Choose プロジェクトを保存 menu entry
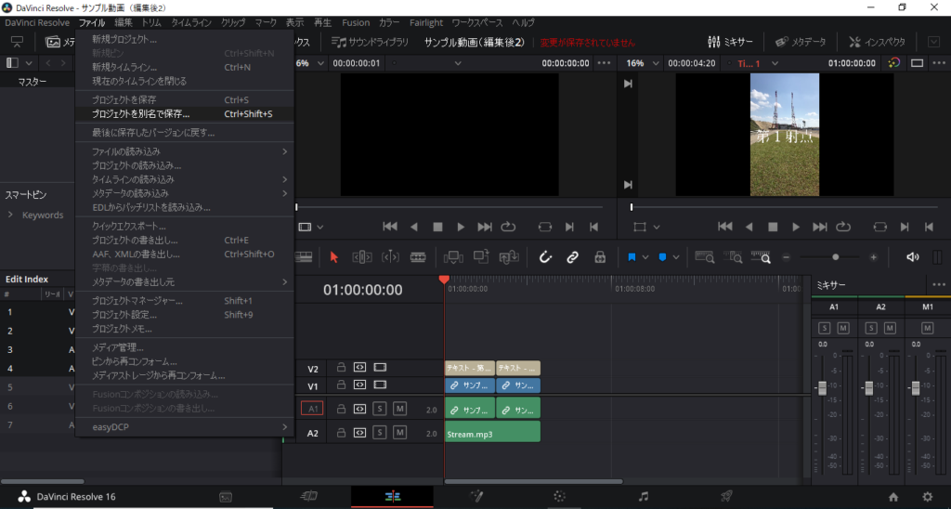Screen dimensions: 951x509 coord(185,100)
